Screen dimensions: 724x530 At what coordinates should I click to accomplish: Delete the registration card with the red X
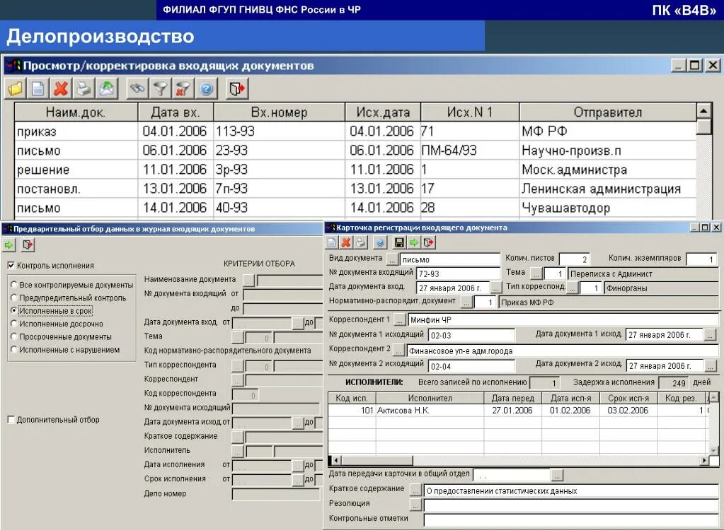pos(346,242)
